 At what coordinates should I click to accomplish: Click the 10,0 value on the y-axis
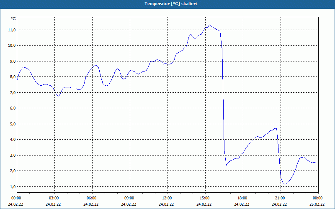[x=12, y=46]
